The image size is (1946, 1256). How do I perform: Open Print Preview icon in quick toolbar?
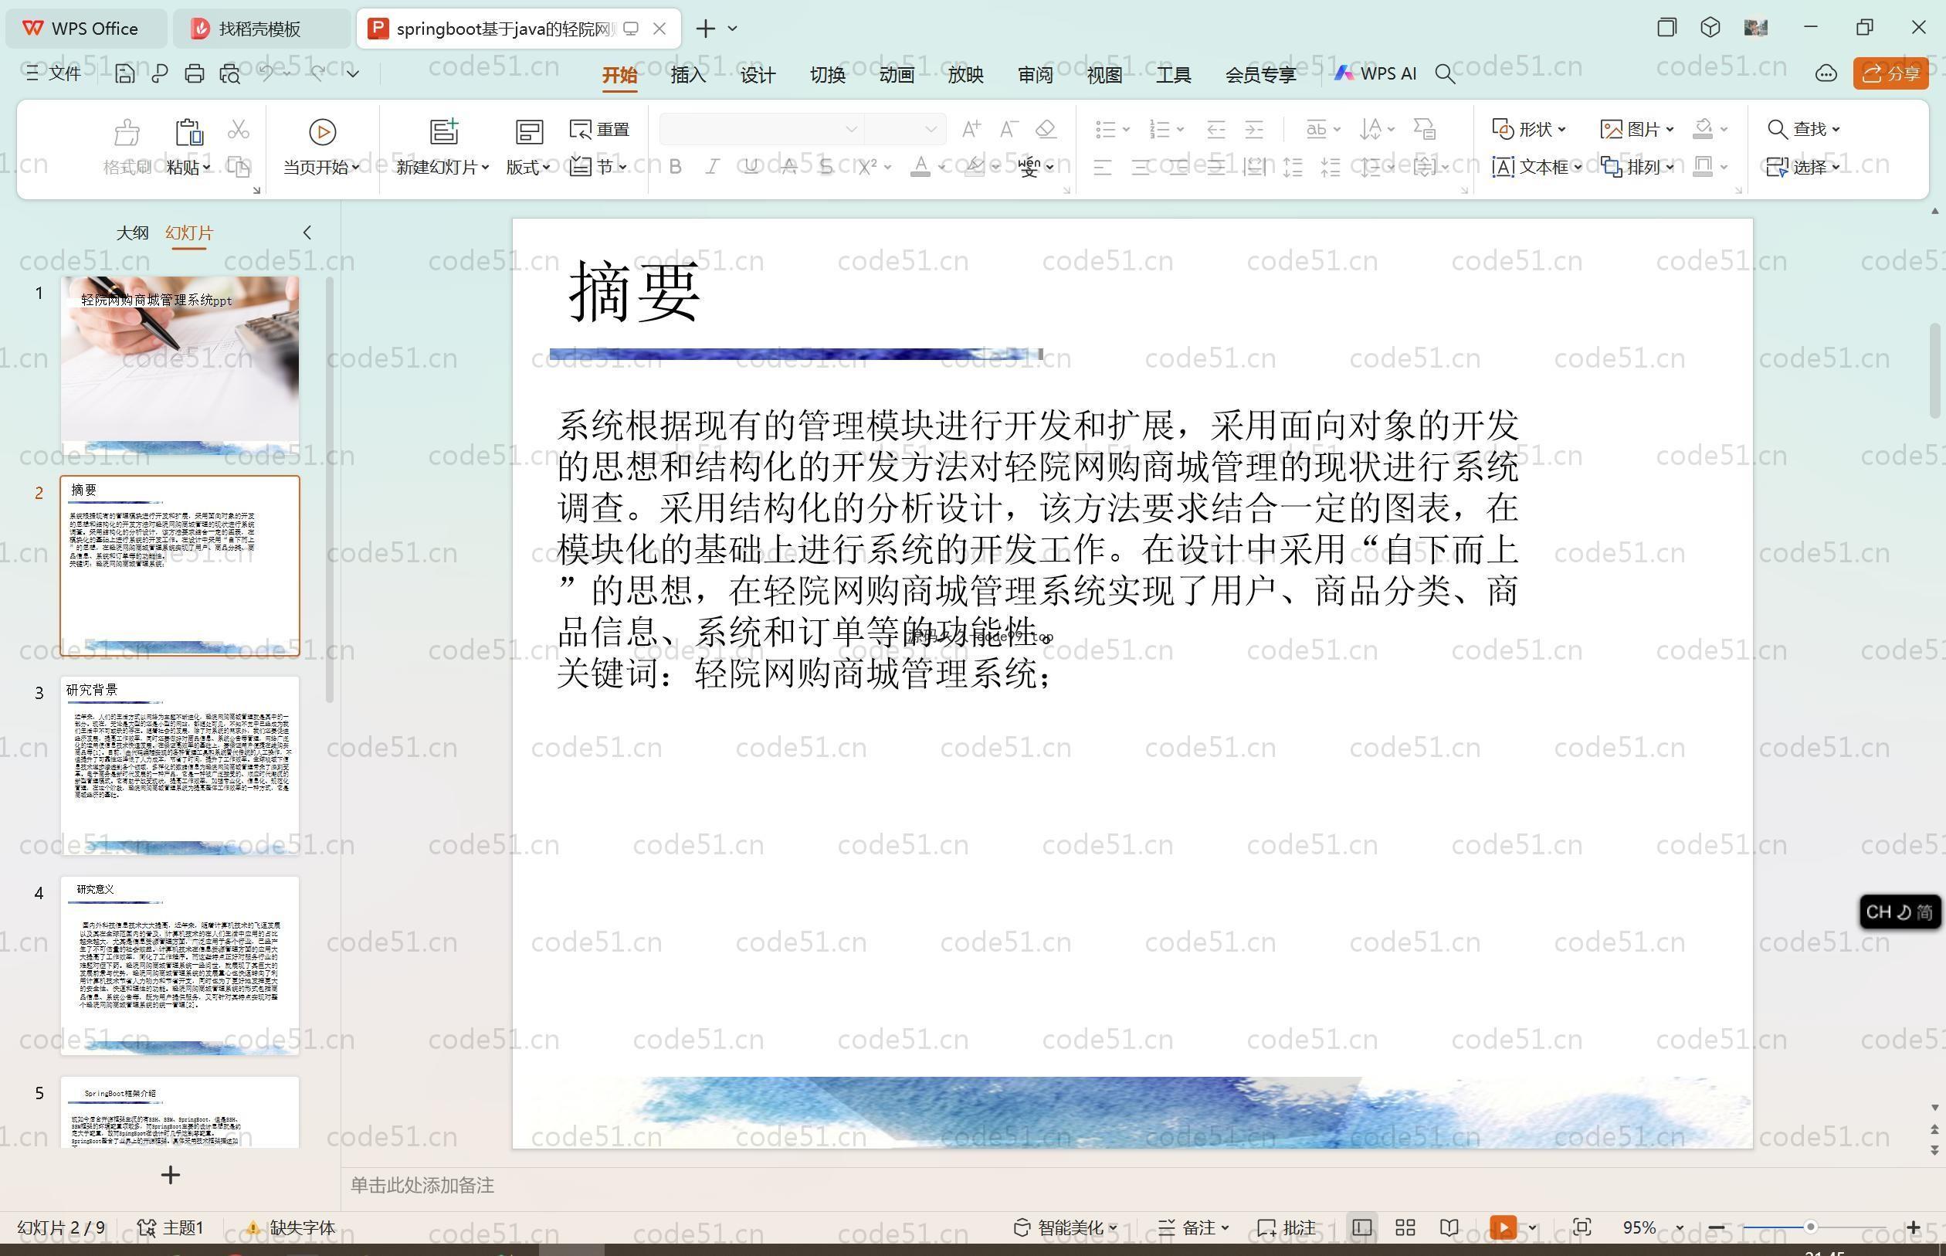[230, 74]
